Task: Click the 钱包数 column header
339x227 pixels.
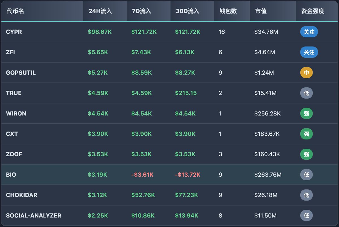Action: pos(228,11)
